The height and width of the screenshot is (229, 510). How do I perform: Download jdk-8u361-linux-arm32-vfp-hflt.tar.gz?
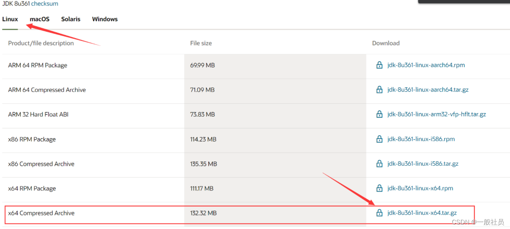click(x=437, y=114)
